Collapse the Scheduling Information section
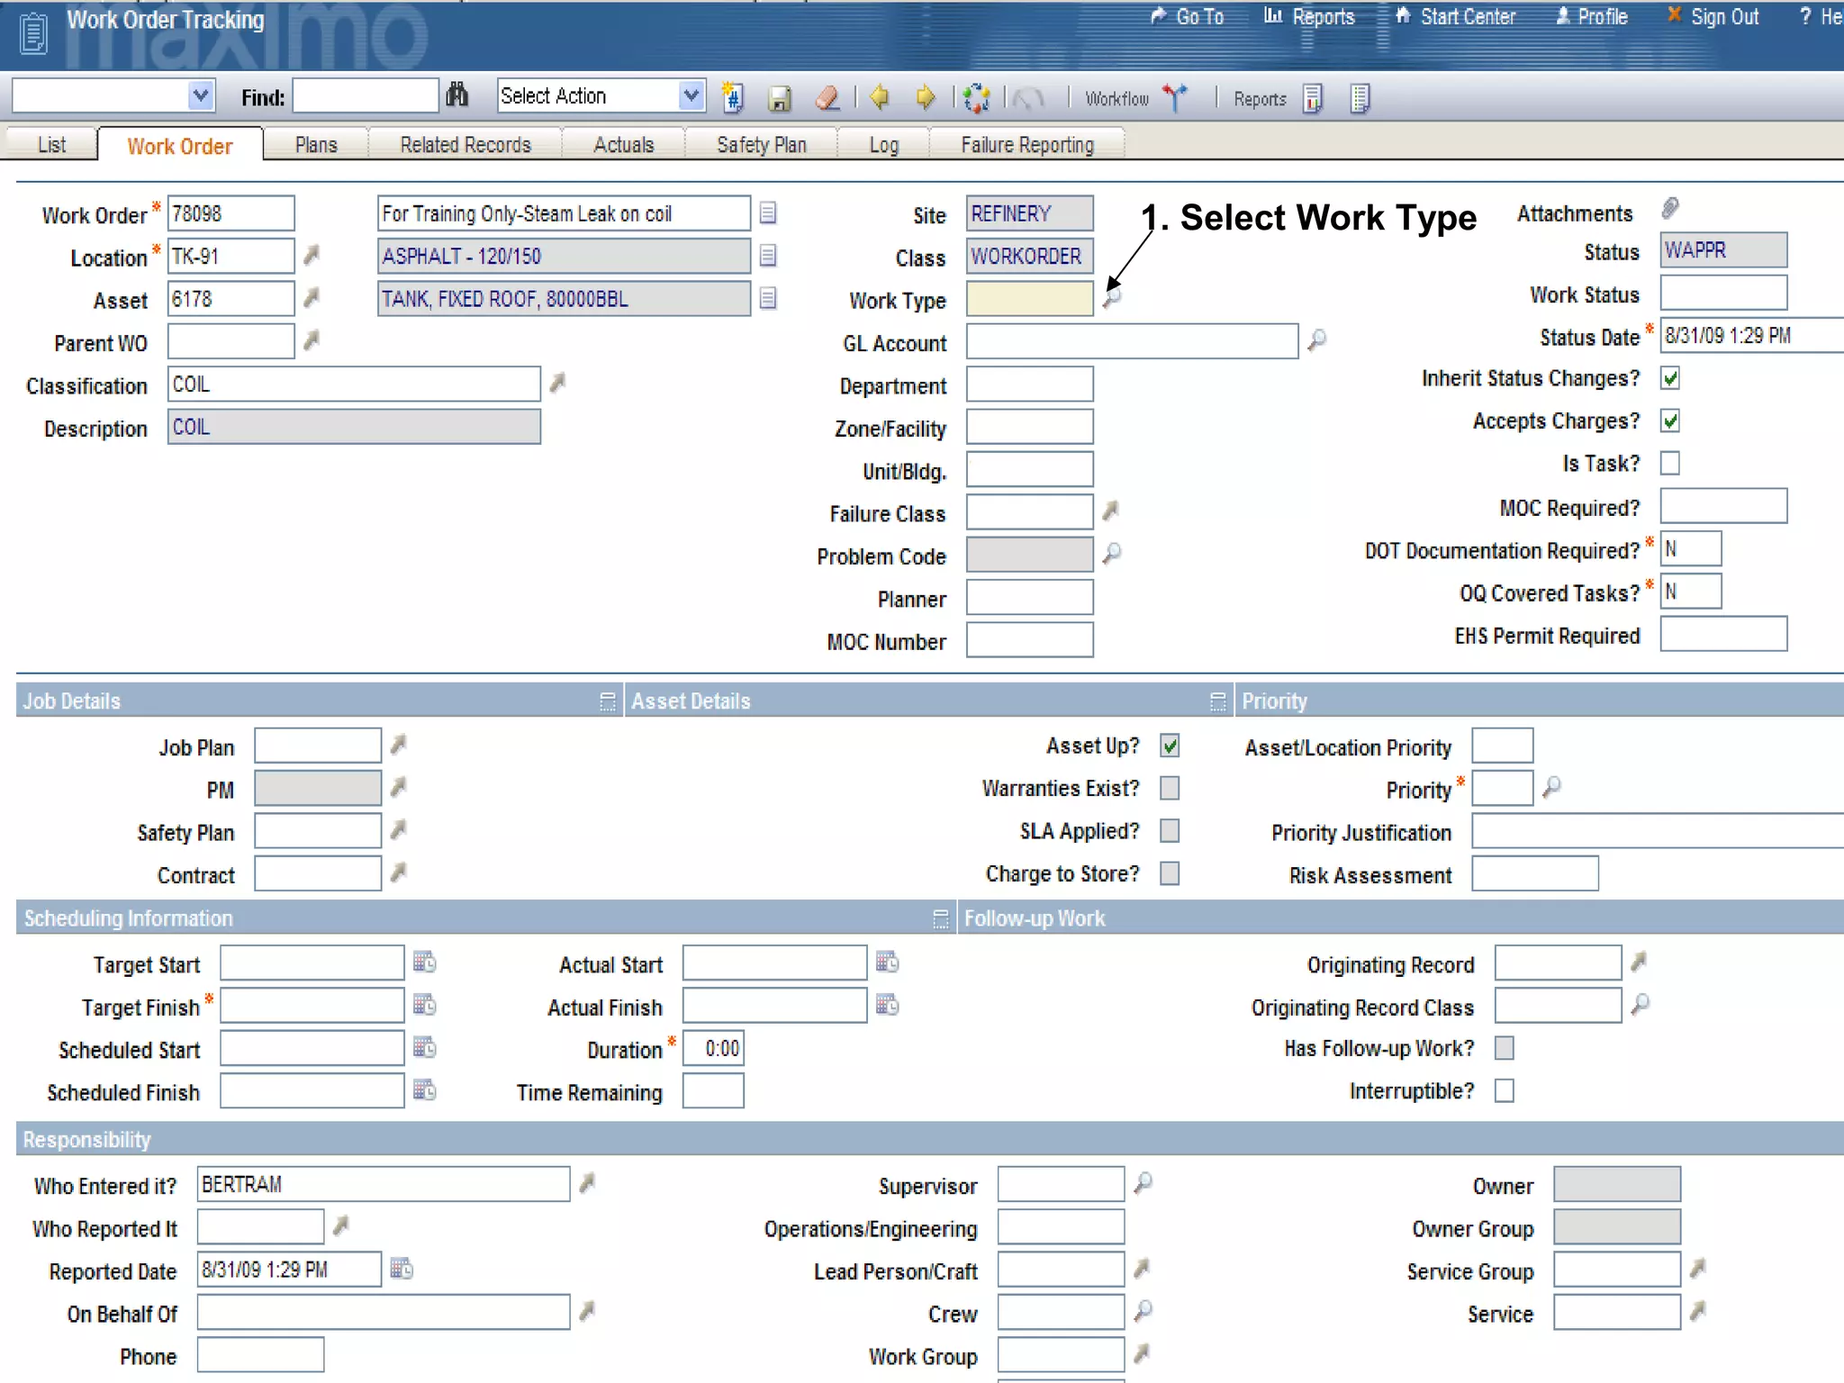 (941, 918)
